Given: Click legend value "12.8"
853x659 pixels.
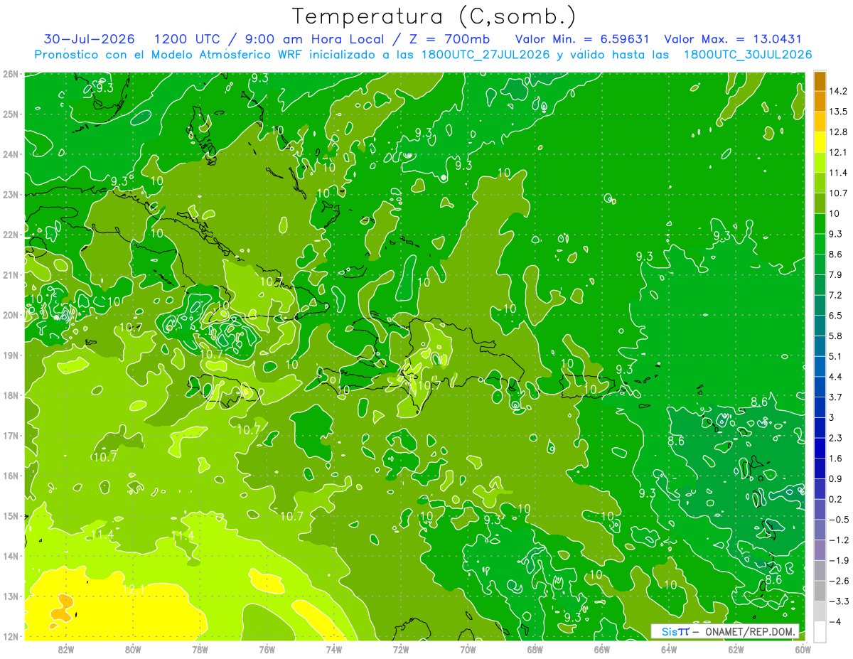Looking at the screenshot, I should click(837, 132).
